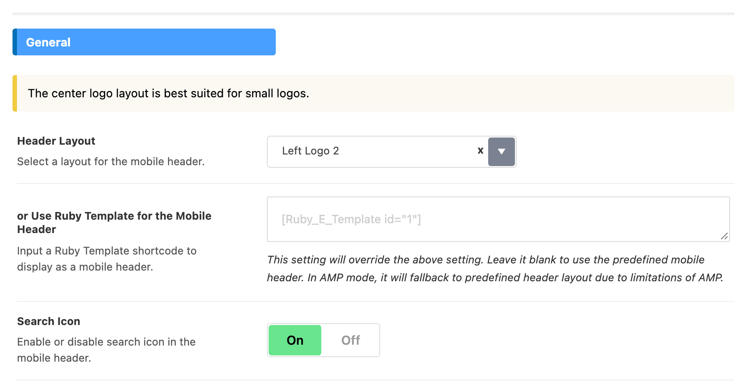Turn the Search Icon setting On
747x392 pixels.
click(295, 340)
